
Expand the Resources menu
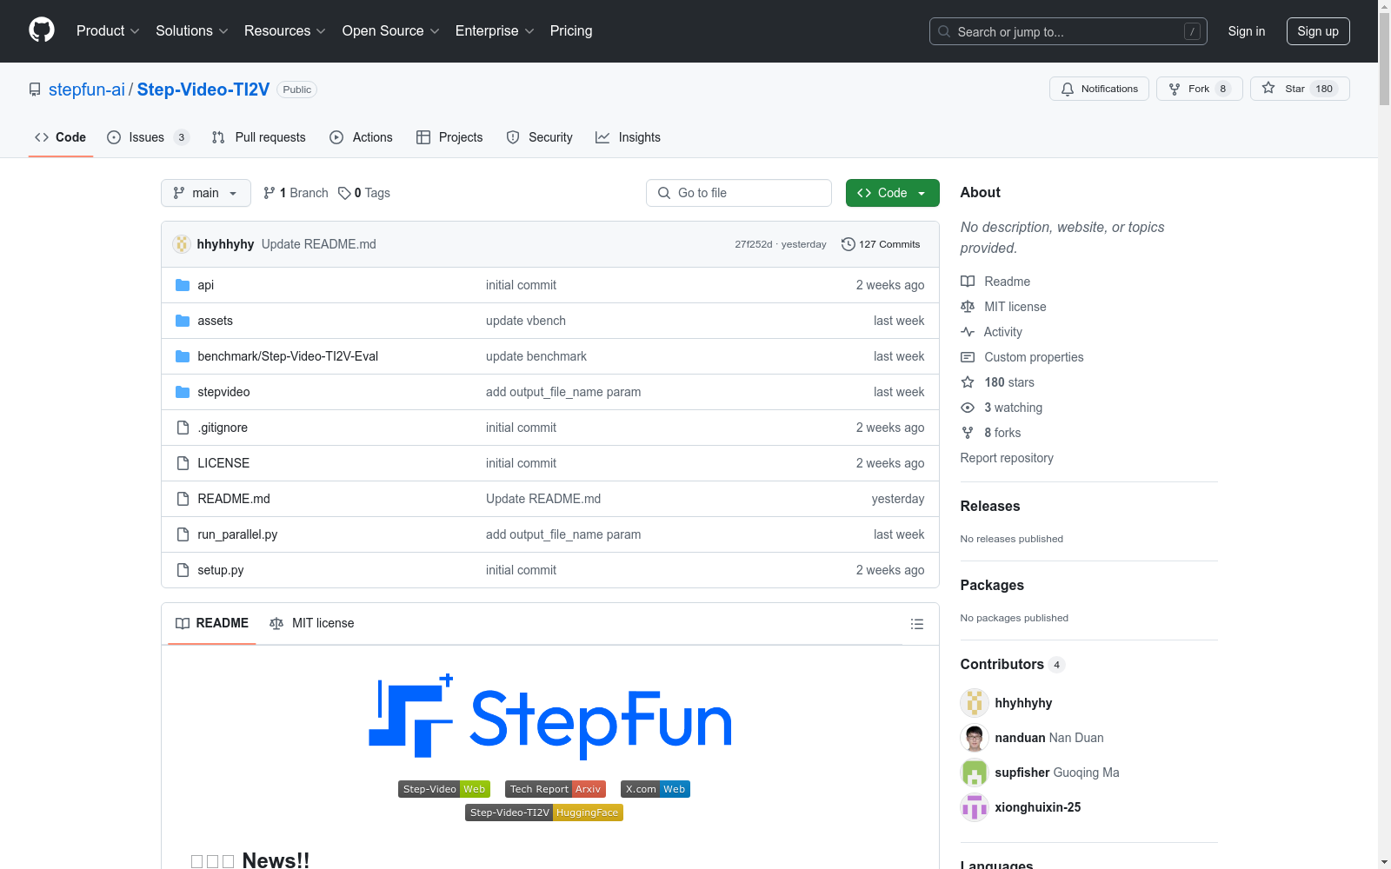point(285,31)
